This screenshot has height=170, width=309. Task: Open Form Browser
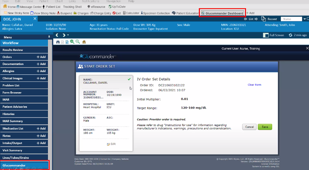click(24, 92)
